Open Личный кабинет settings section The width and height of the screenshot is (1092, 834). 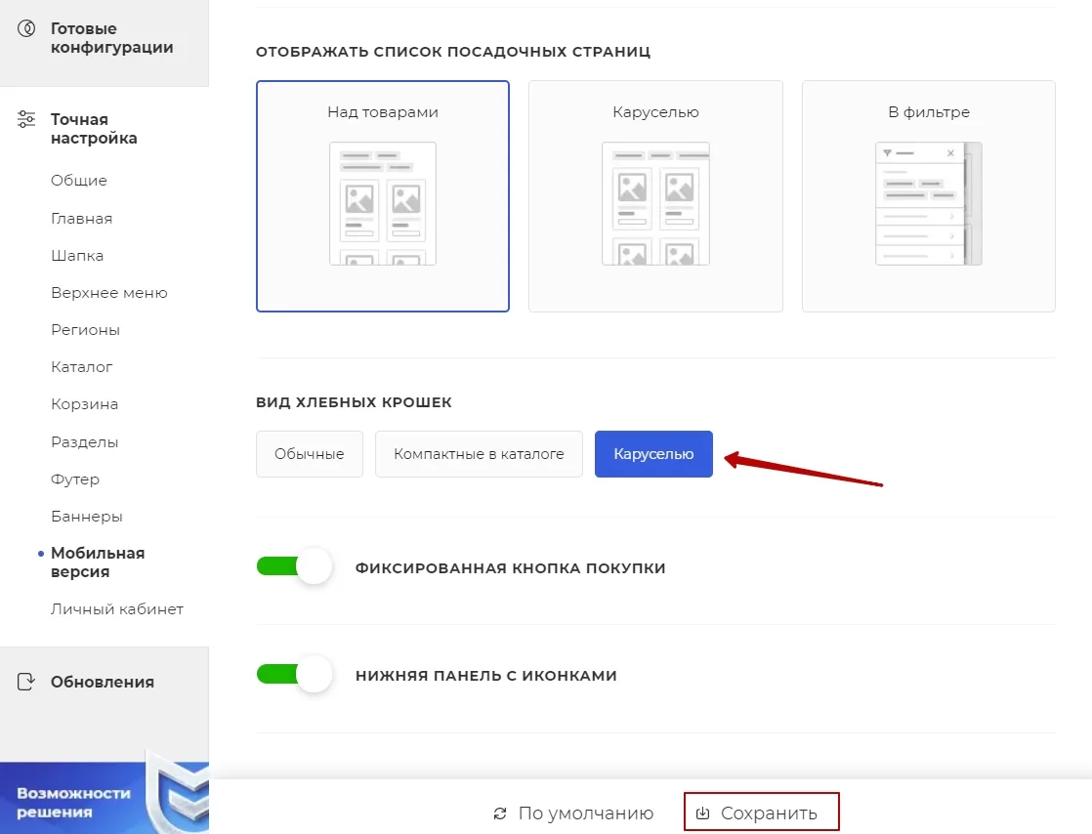(x=117, y=609)
